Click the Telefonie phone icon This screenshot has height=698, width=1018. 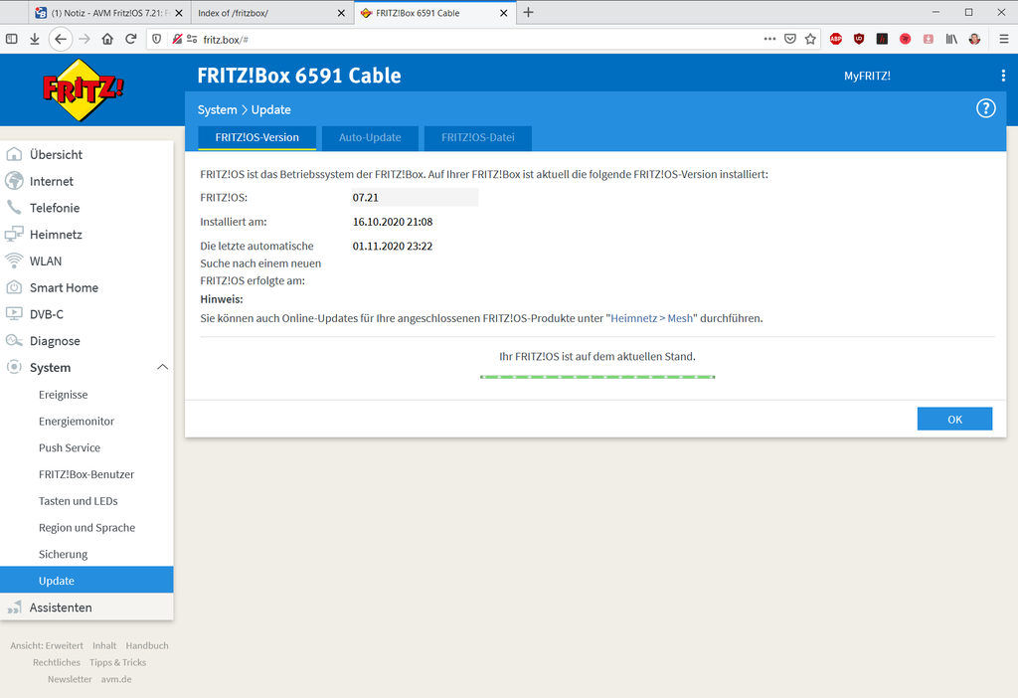click(x=14, y=208)
